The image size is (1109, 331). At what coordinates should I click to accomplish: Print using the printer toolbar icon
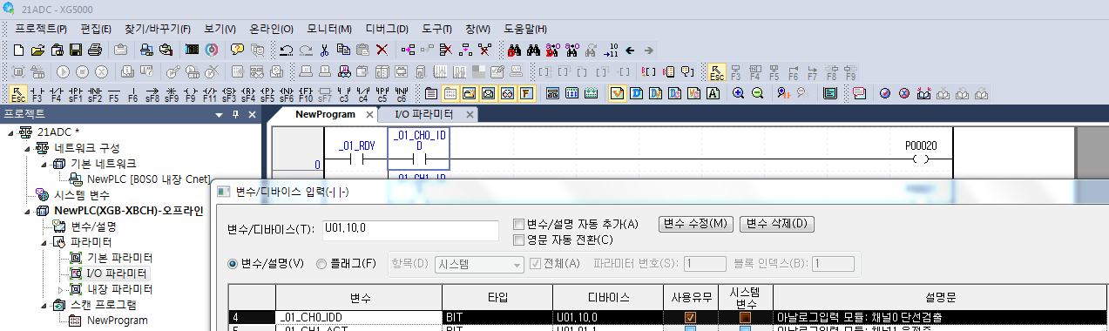coord(95,50)
